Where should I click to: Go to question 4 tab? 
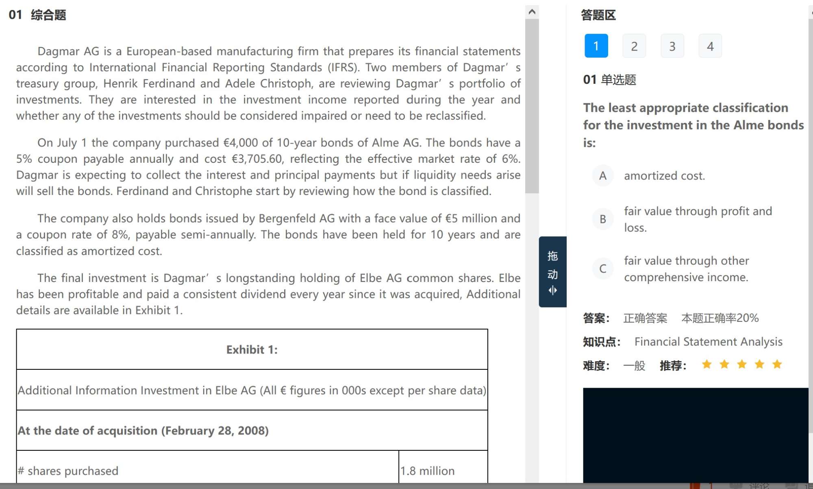pos(710,46)
